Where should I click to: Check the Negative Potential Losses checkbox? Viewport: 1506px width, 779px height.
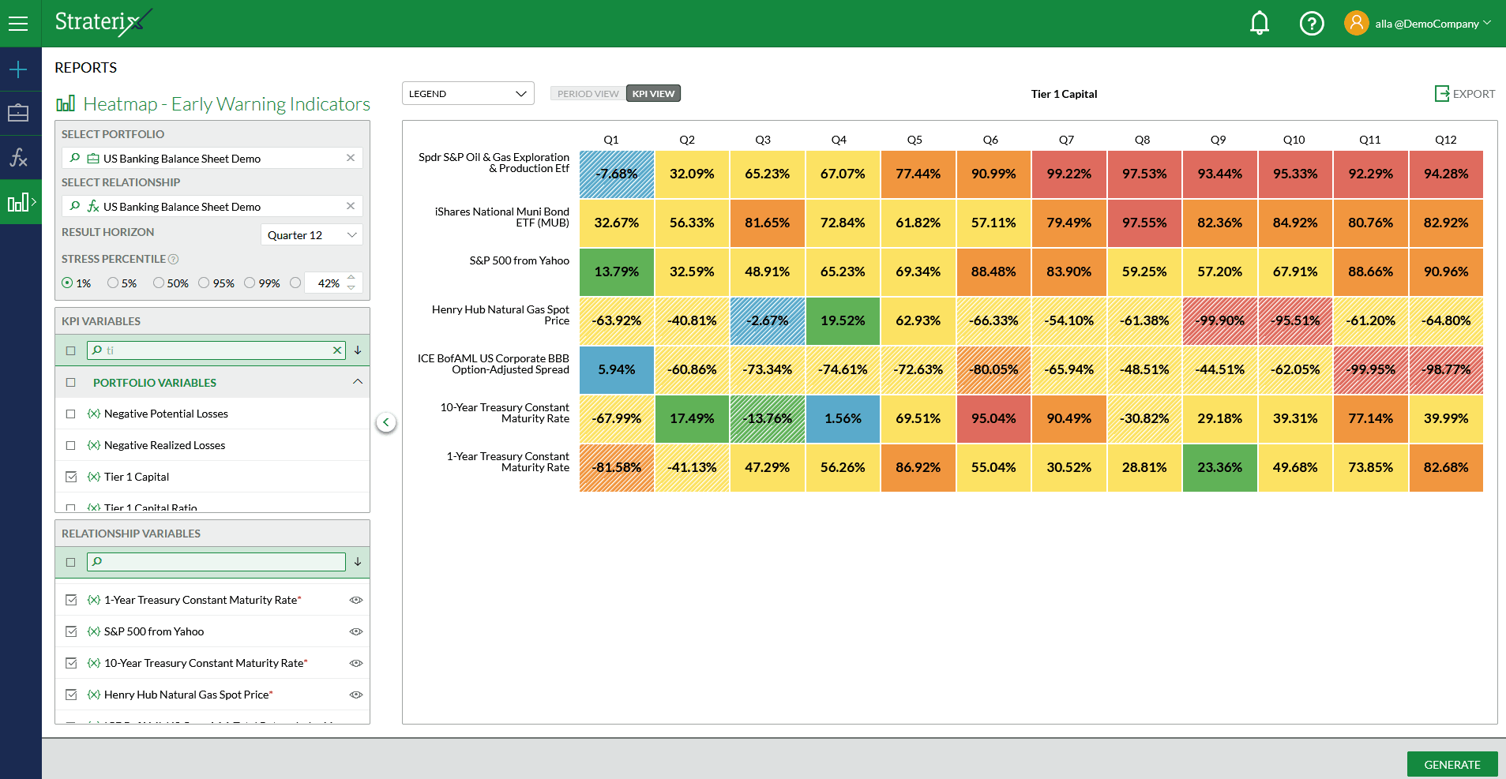pos(71,414)
